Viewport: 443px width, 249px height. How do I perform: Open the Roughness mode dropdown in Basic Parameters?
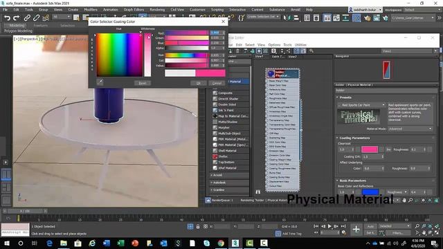click(397, 192)
